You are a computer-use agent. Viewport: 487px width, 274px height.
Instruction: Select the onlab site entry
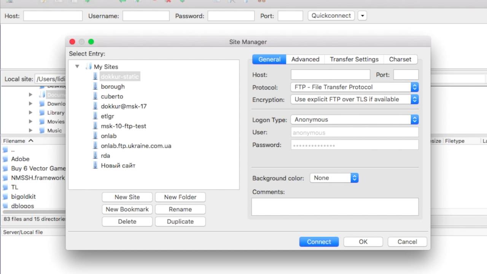point(108,136)
